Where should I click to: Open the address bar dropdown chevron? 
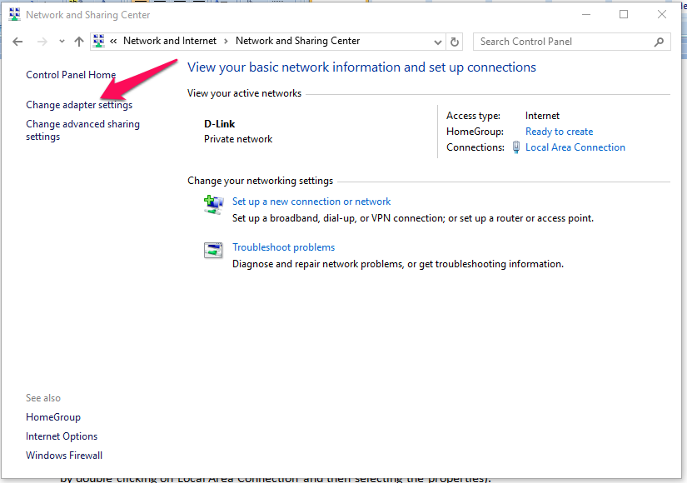tap(437, 41)
